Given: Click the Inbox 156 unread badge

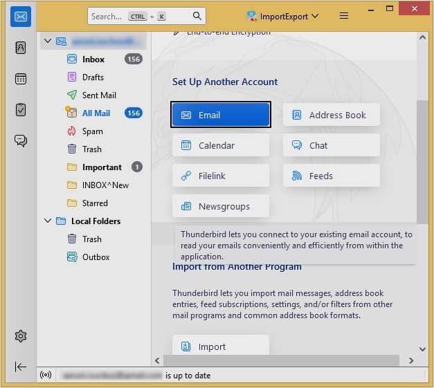Looking at the screenshot, I should point(134,59).
